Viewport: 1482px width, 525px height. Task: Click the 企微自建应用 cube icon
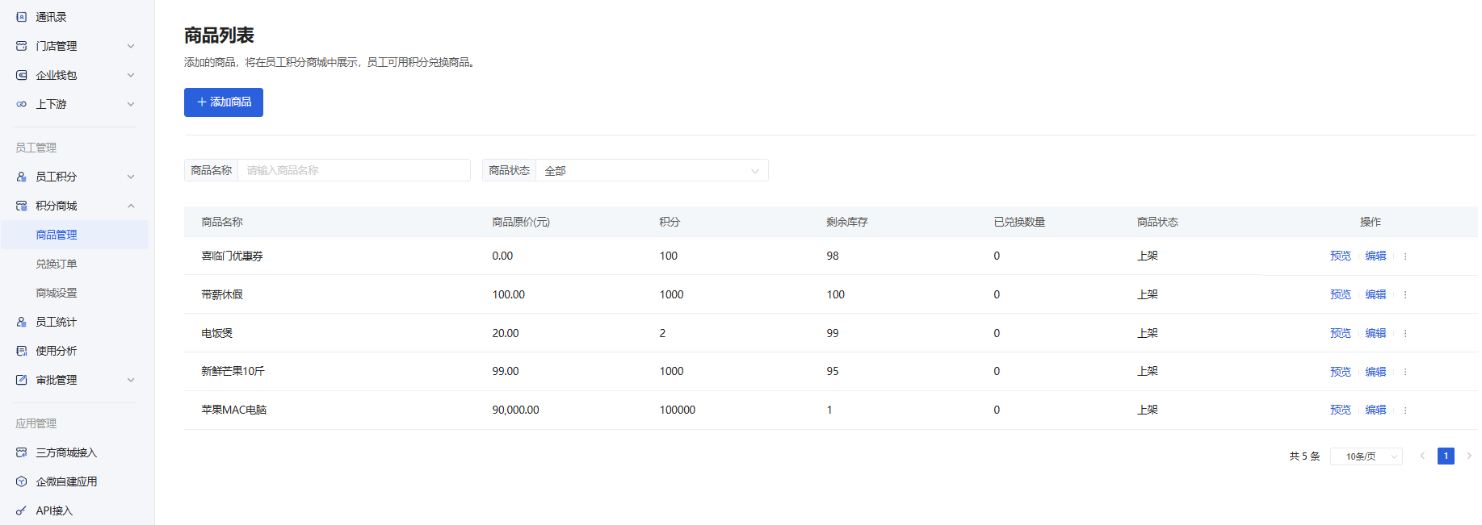[22, 481]
